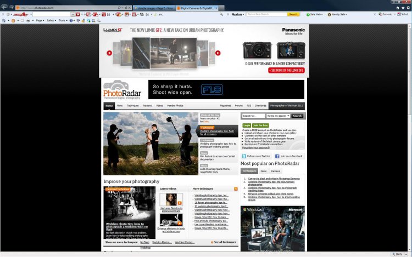This screenshot has height=257, width=412.
Task: Click the Forgotten your password link
Action: [x=255, y=148]
